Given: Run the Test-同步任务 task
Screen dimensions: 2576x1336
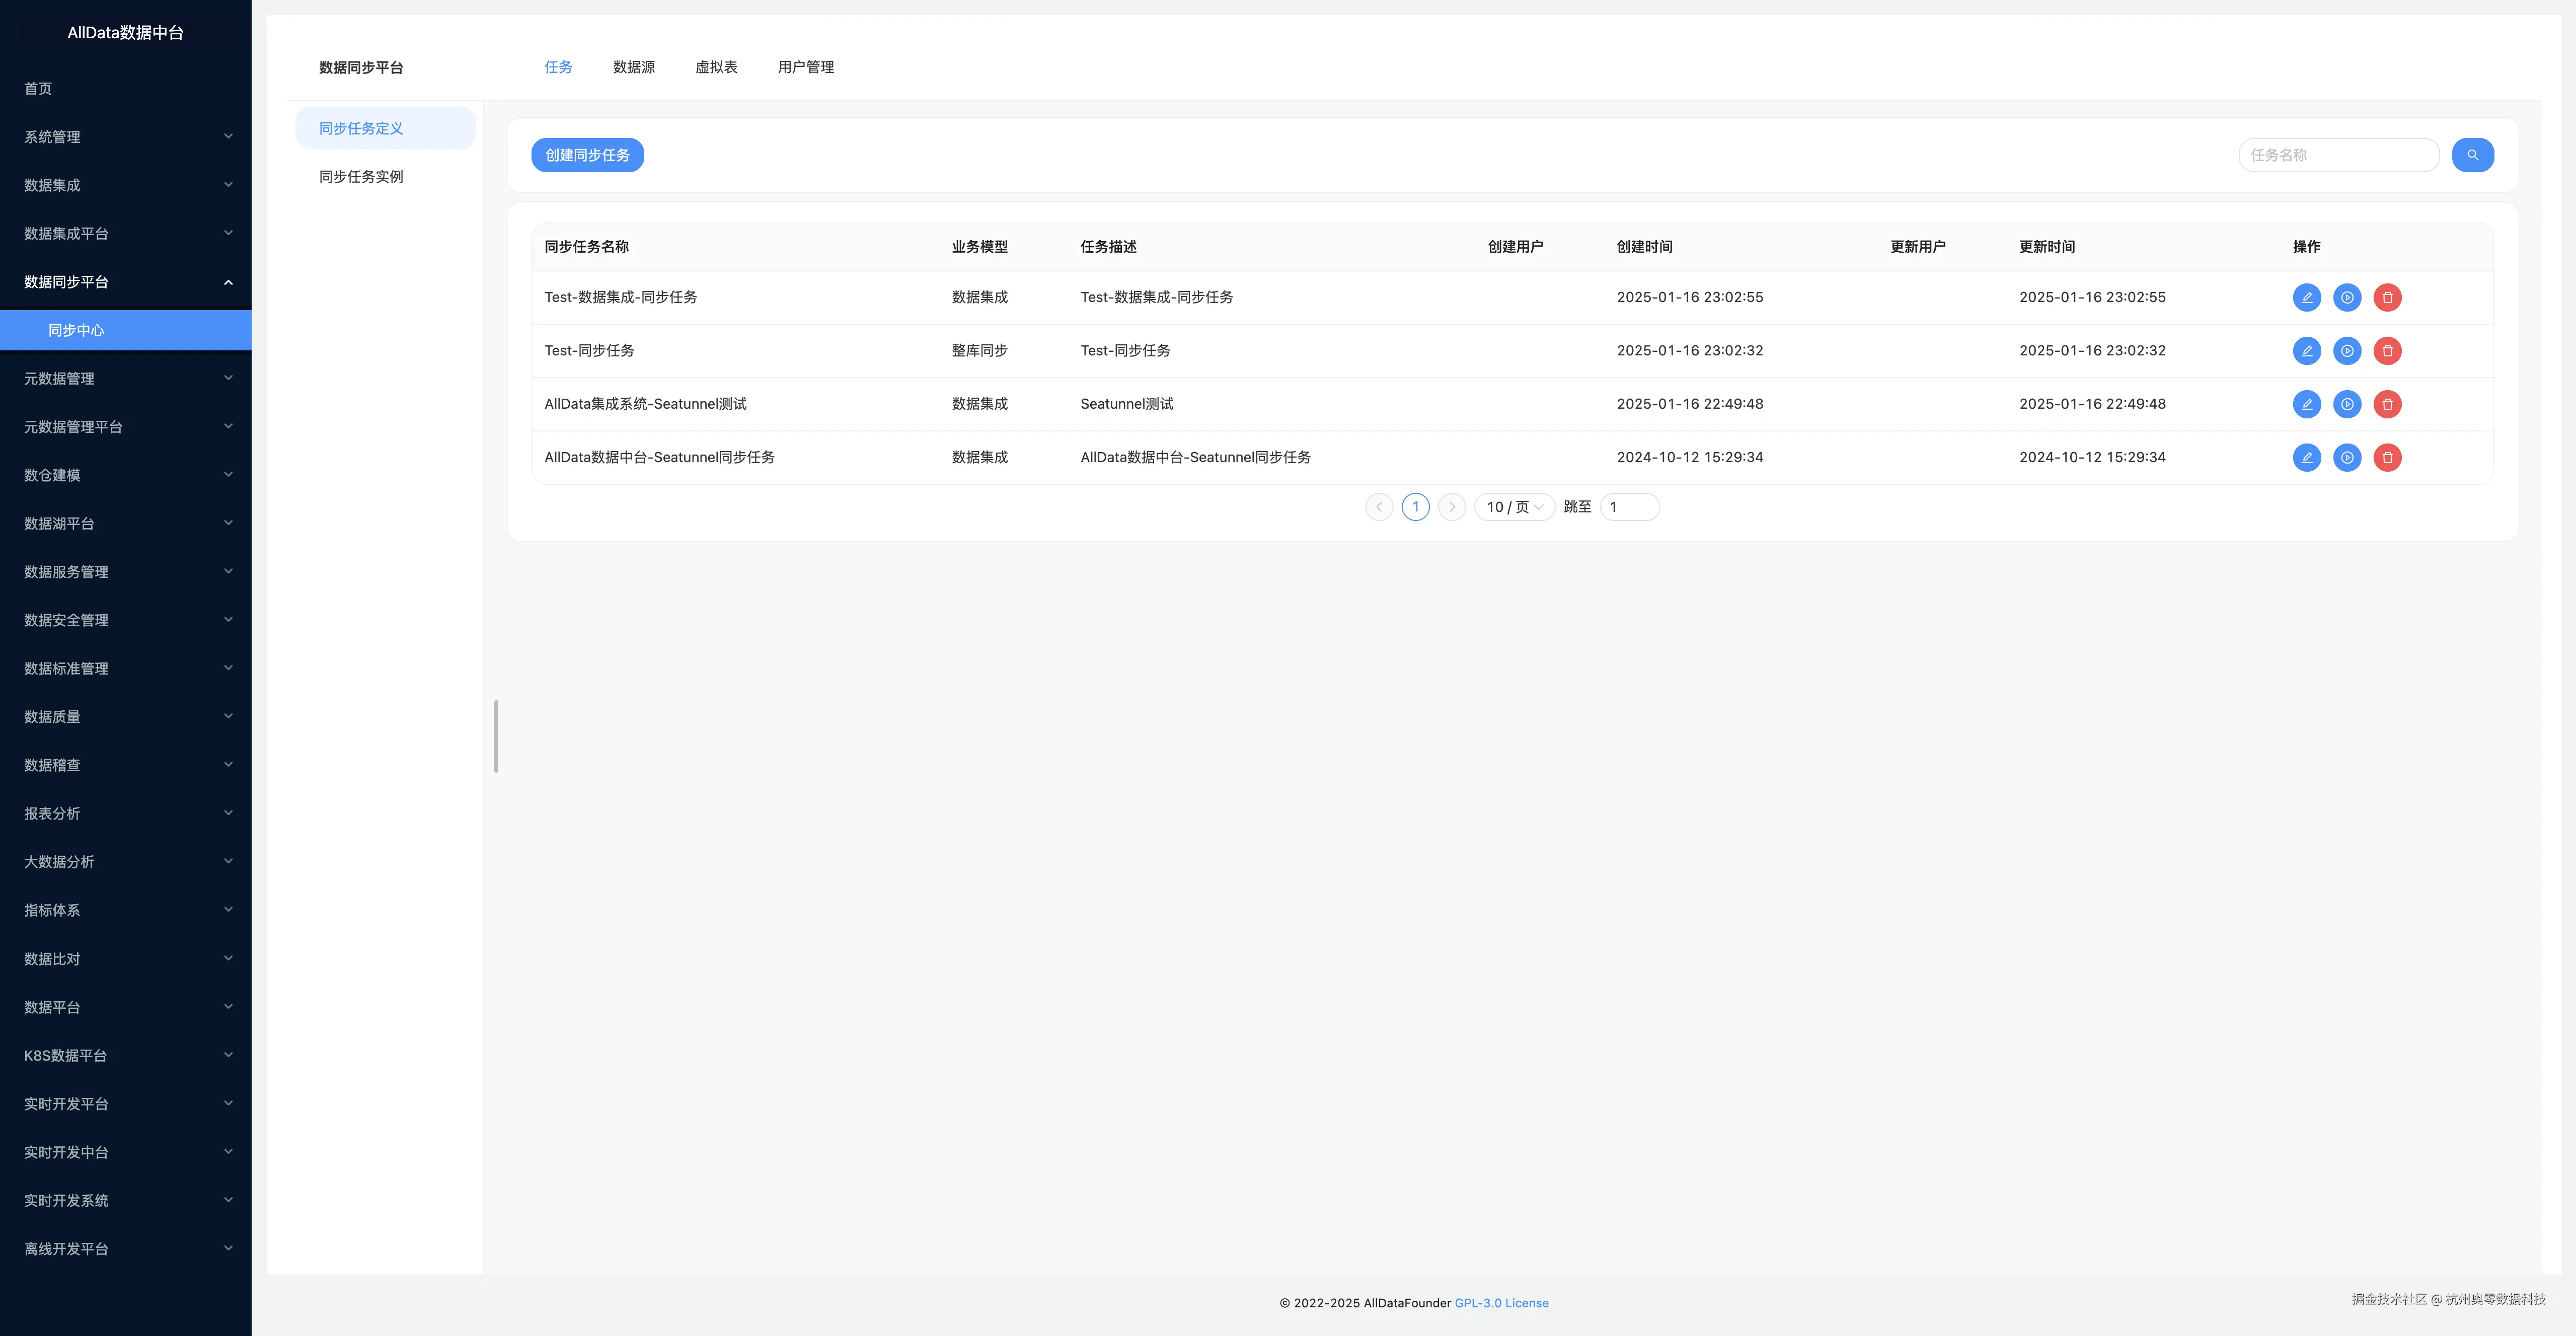Looking at the screenshot, I should click(x=2346, y=351).
